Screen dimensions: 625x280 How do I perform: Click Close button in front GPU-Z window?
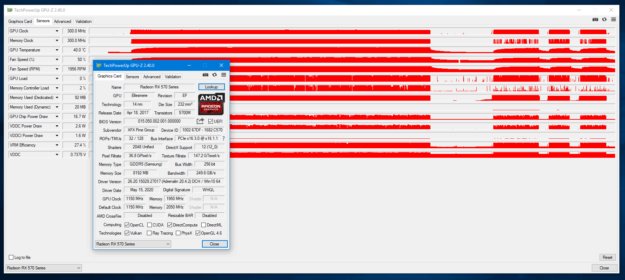coord(215,244)
